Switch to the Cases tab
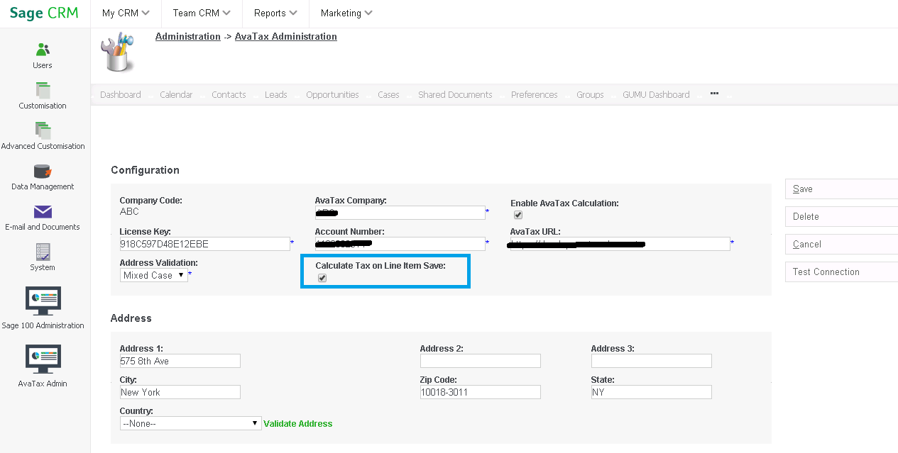The width and height of the screenshot is (898, 453). pos(388,95)
